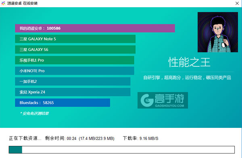Click the 安兔兔评测结果 footnote
Screen dimensions: 242x158
point(34,113)
